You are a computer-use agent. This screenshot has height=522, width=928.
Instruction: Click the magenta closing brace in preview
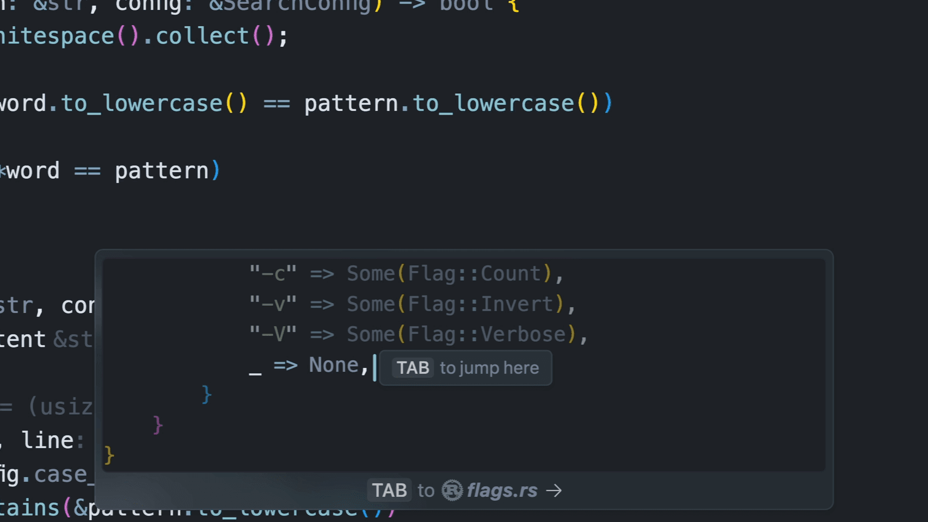pyautogui.click(x=158, y=425)
